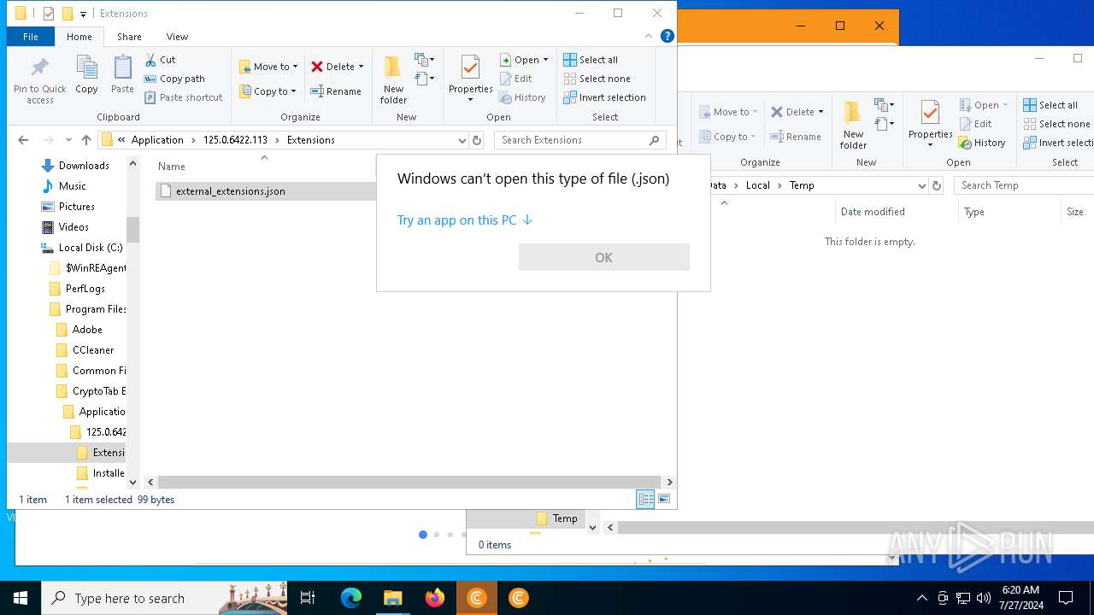Click the Windows Start button

(x=21, y=598)
